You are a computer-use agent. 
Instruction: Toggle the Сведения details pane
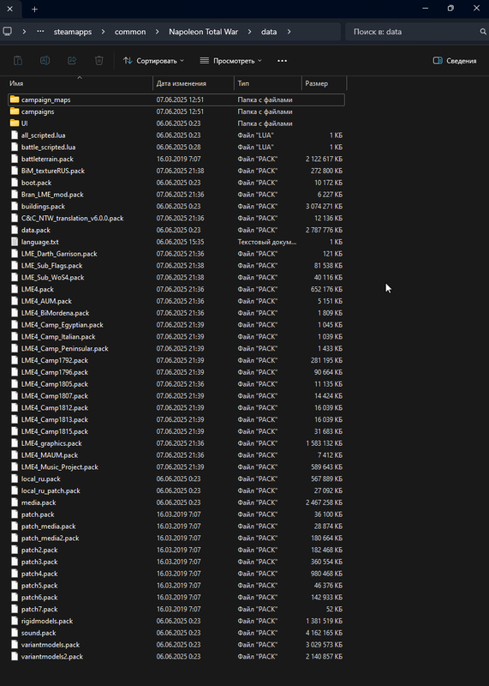(x=455, y=61)
